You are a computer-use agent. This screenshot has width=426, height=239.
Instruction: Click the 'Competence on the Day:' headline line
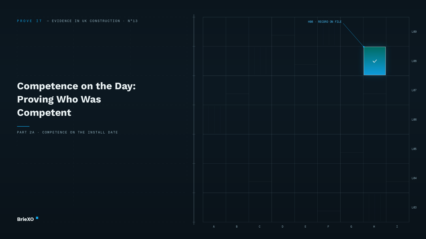click(76, 86)
